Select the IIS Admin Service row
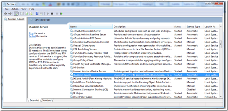The height and width of the screenshot is (111, 228). click(x=144, y=75)
